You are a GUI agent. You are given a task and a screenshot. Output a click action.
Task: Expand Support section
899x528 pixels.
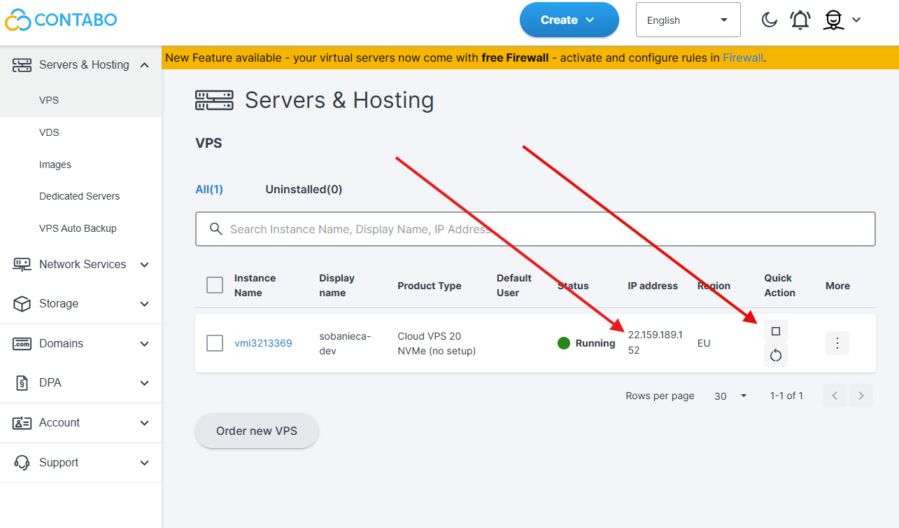point(145,463)
